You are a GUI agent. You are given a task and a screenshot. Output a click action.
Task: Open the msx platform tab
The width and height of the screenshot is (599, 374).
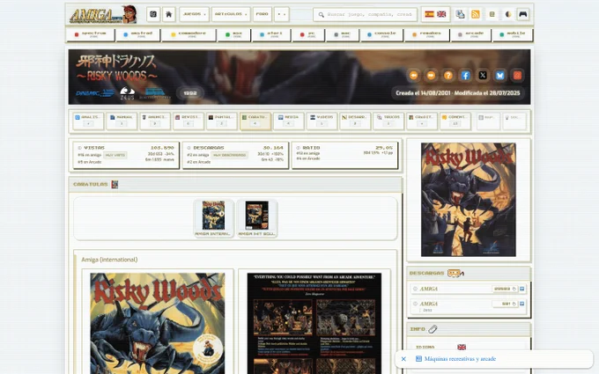click(x=233, y=34)
